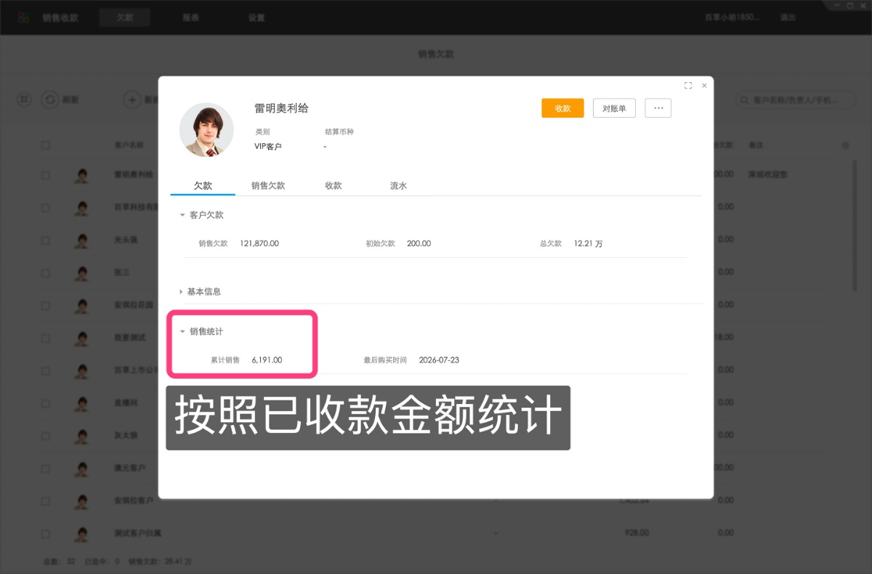Click the avatar icon in the 张三 row
Image resolution: width=872 pixels, height=574 pixels.
[81, 273]
